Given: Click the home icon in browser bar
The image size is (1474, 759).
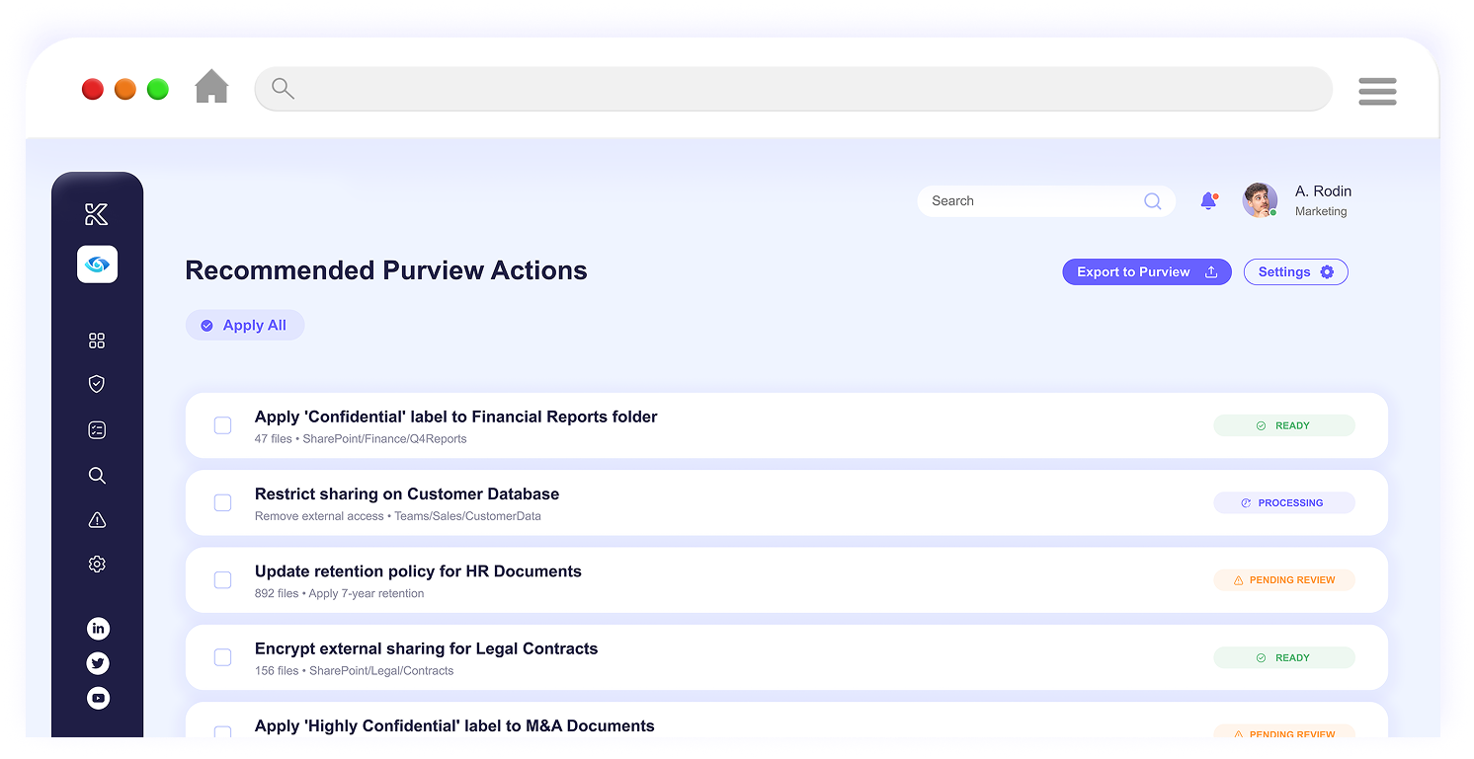Looking at the screenshot, I should pyautogui.click(x=211, y=88).
